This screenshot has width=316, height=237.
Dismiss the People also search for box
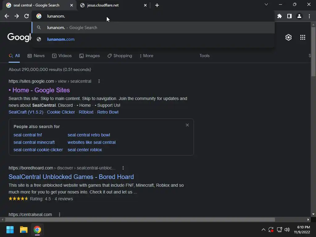187,125
